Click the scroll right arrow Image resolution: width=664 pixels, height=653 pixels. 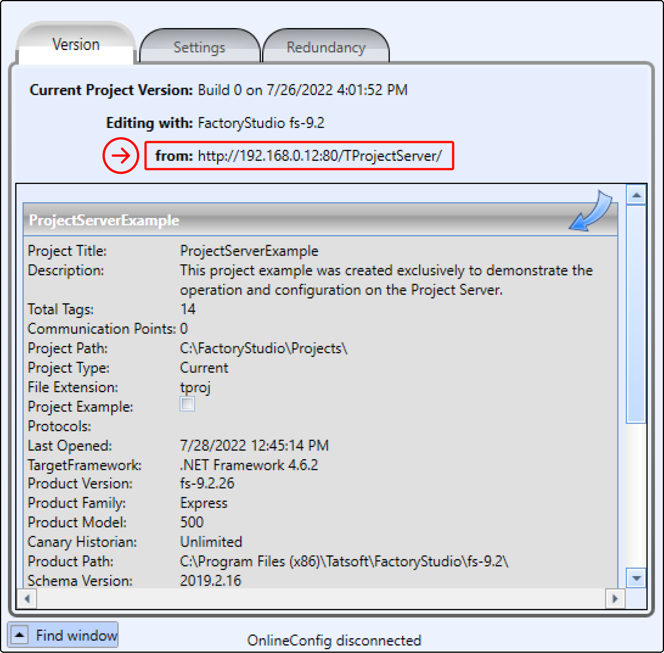tap(615, 598)
